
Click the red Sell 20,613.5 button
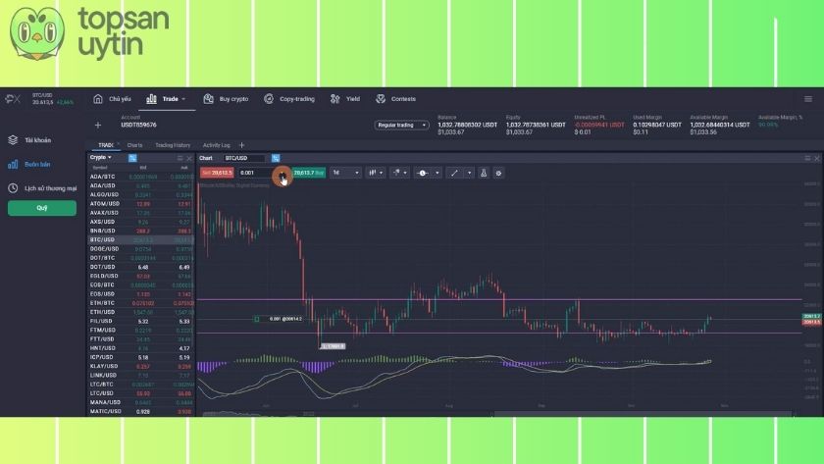pyautogui.click(x=217, y=173)
